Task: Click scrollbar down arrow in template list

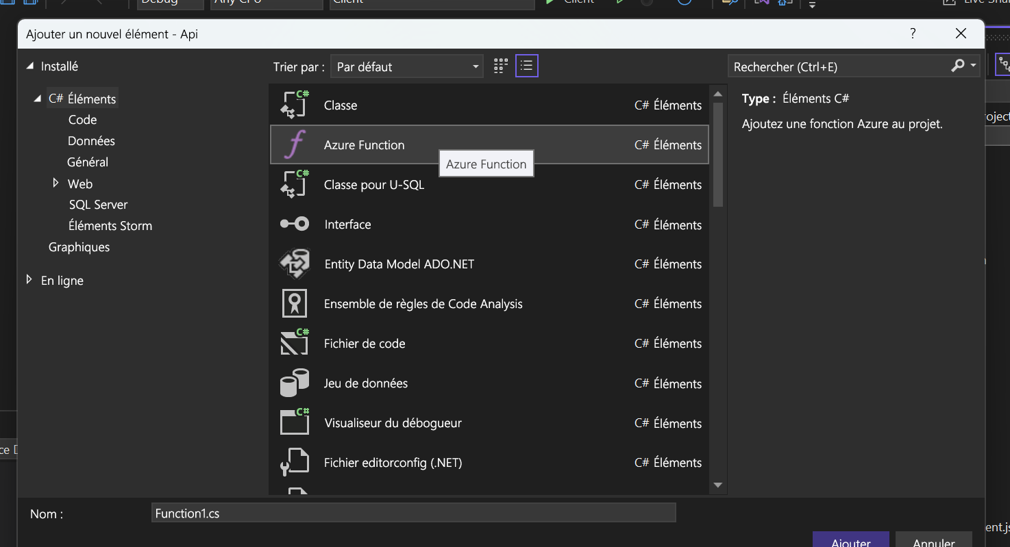Action: pos(718,485)
